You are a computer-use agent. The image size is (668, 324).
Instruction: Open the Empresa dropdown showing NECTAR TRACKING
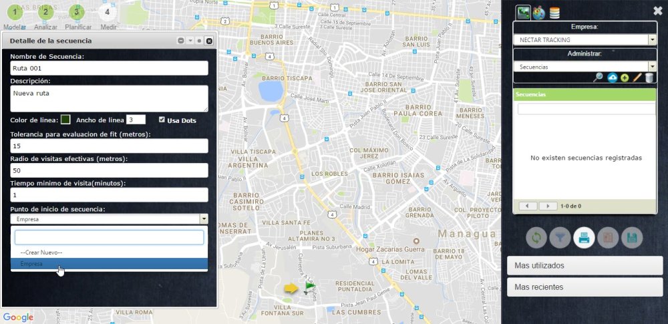pos(585,39)
